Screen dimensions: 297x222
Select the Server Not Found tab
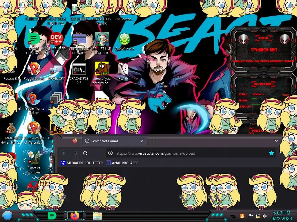coord(114,141)
